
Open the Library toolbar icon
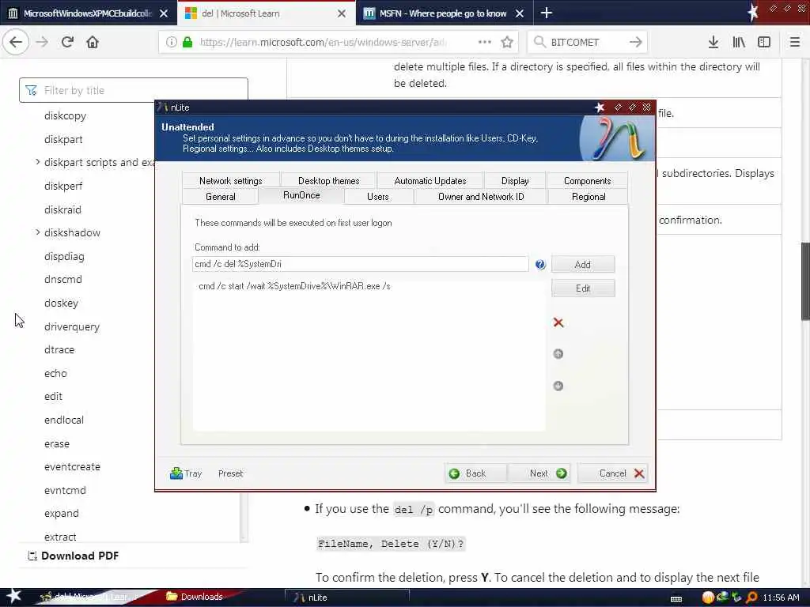coord(739,42)
